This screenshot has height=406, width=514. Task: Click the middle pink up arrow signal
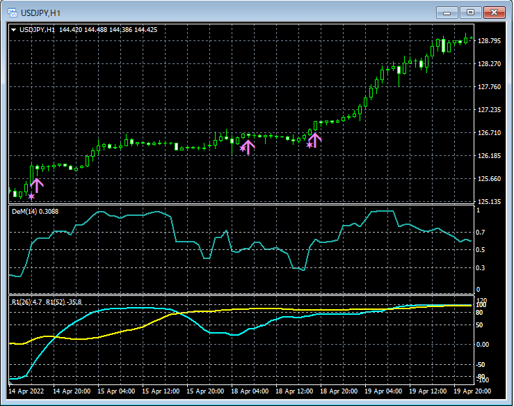(x=248, y=146)
